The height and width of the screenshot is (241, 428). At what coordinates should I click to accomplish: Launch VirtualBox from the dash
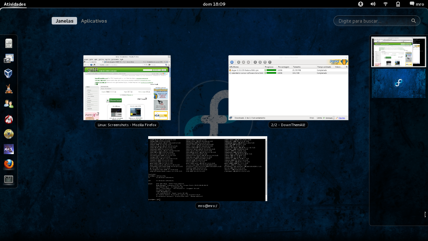click(9, 73)
